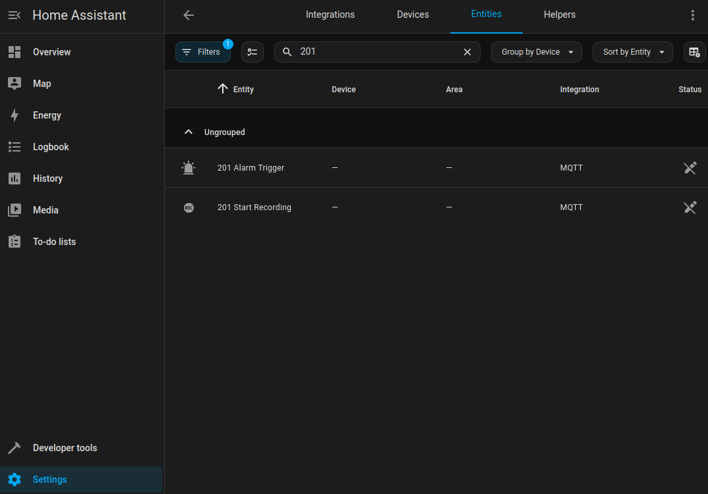Open the Sort by Entity dropdown
This screenshot has width=708, height=494.
point(633,52)
